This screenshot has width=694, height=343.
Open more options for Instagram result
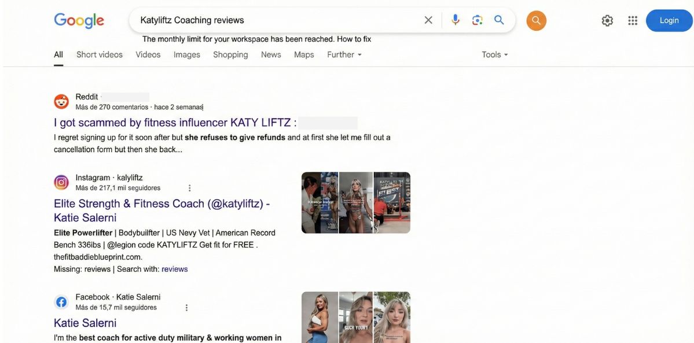[189, 188]
